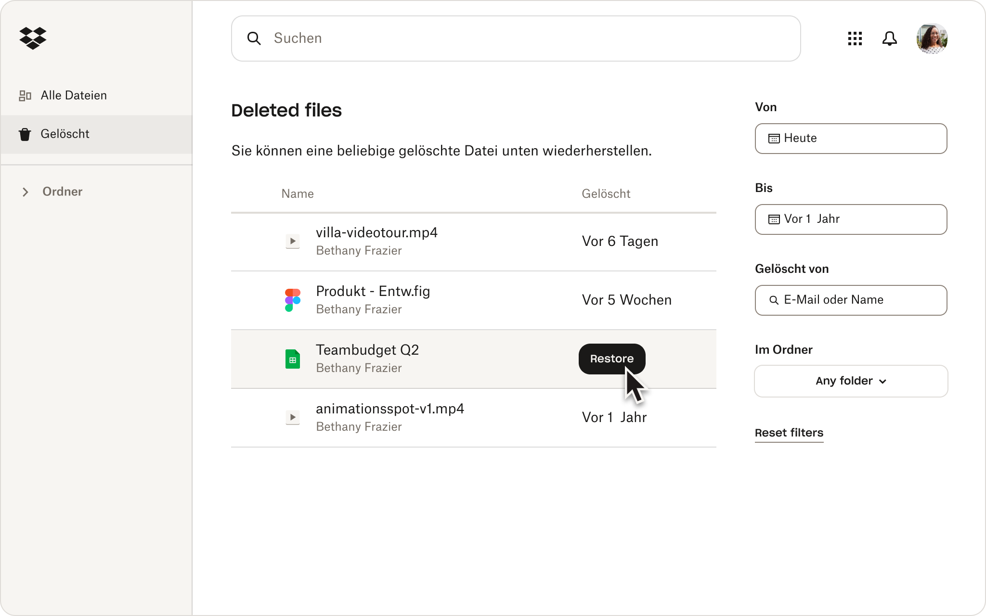The image size is (986, 616).
Task: Click the villa-videotour.mp4 video file icon
Action: 293,241
